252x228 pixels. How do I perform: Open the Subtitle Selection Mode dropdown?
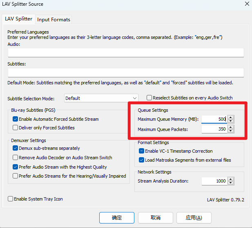click(x=101, y=98)
